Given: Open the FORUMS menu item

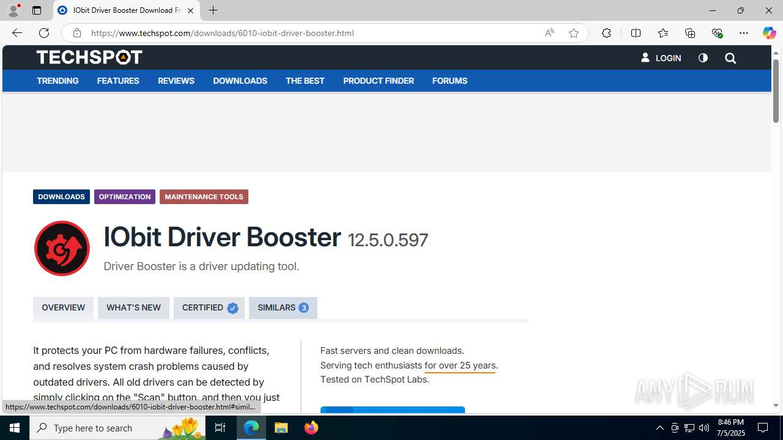Looking at the screenshot, I should pyautogui.click(x=450, y=81).
